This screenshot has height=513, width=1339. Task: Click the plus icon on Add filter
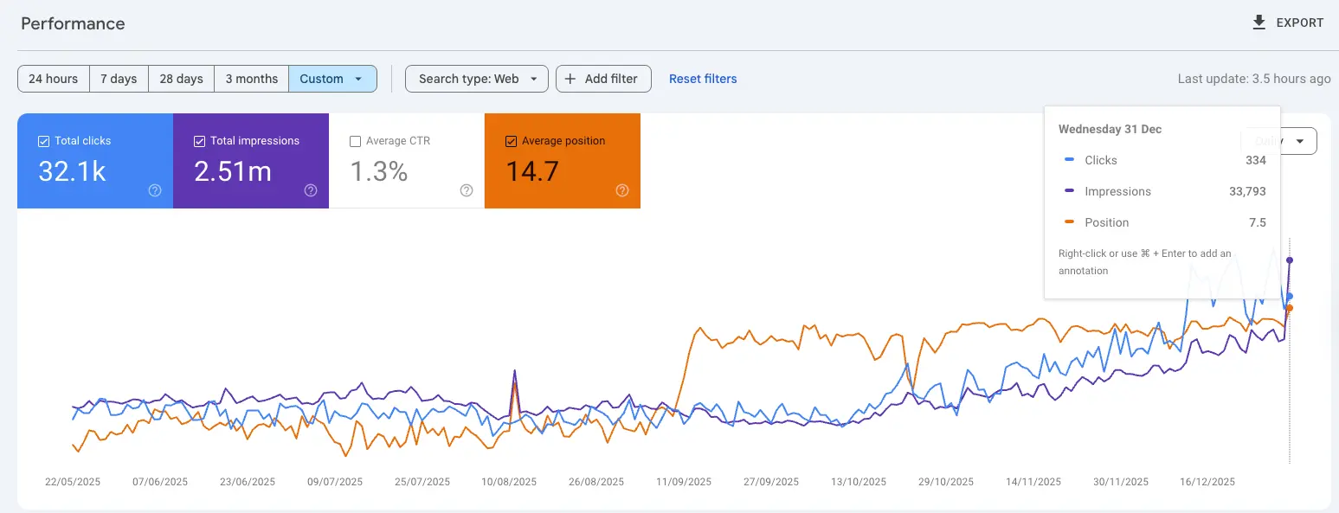click(570, 79)
